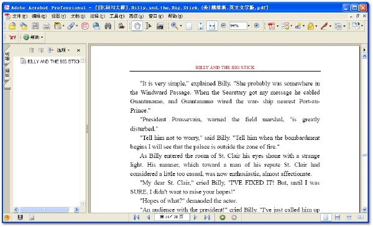Viewport: 373px width, 227px height.
Task: Open search with the binoculars icon
Action: pyautogui.click(x=108, y=26)
